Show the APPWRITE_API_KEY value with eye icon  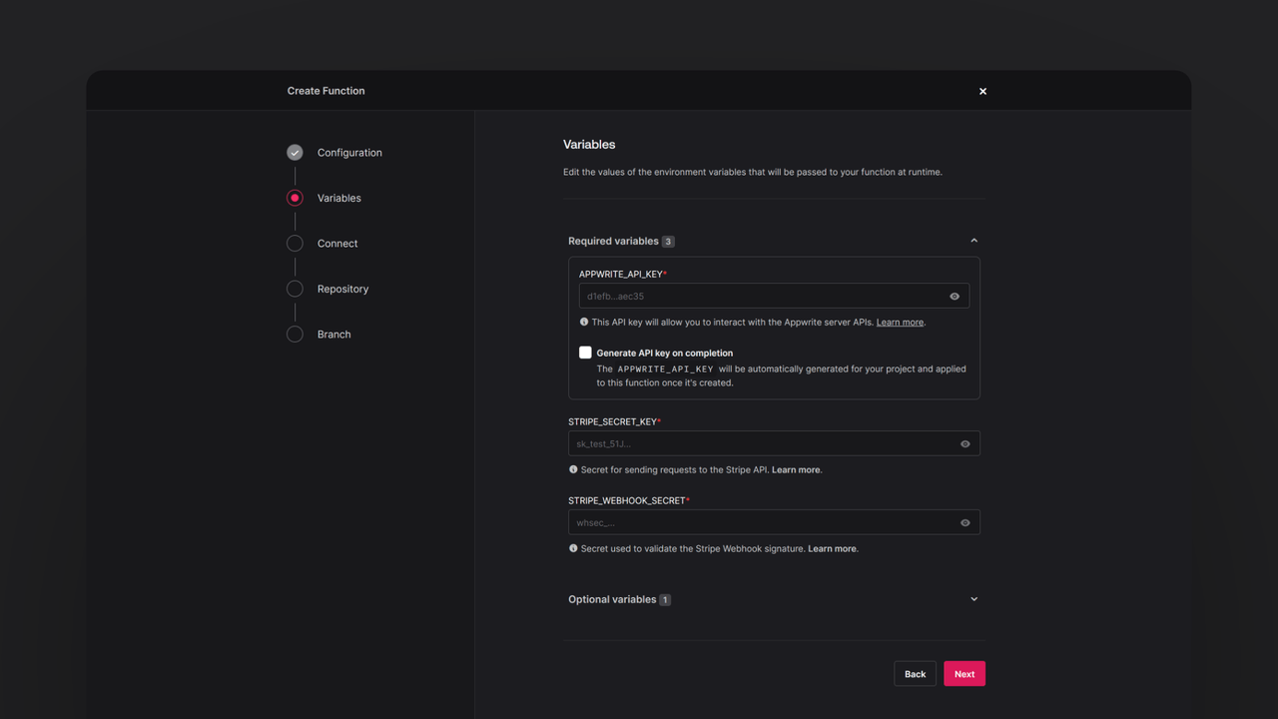click(955, 297)
